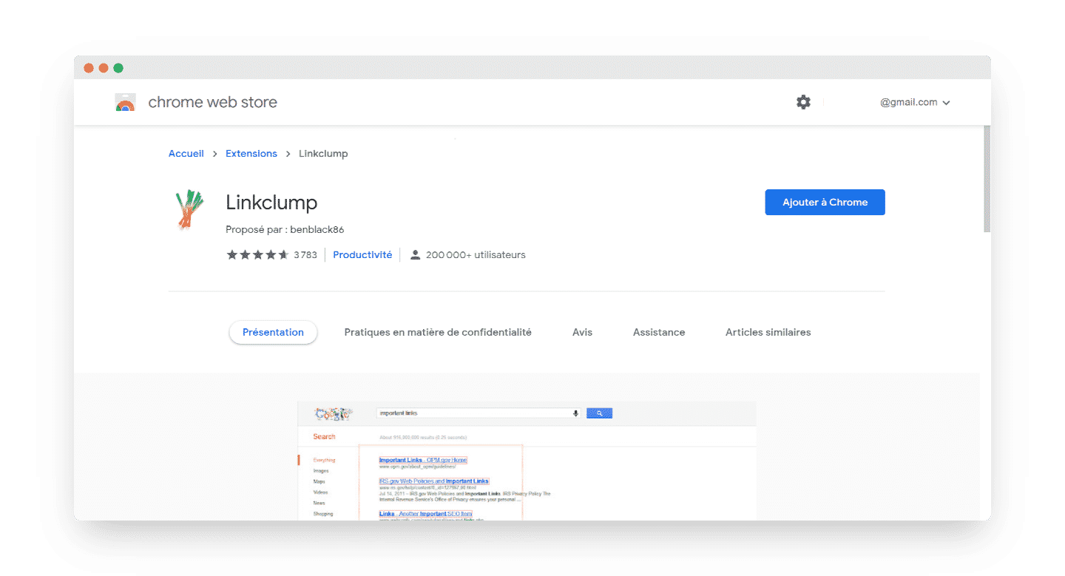Click "Proposé par : benblack86" text

285,230
